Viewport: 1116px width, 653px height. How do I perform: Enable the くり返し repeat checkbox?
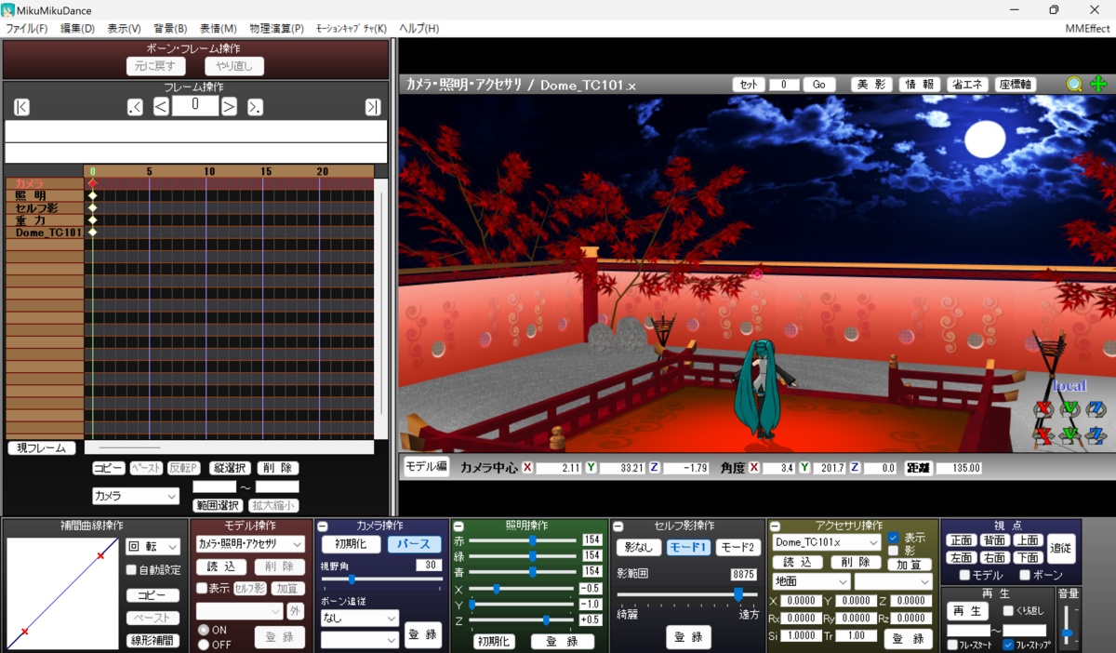coord(1008,611)
